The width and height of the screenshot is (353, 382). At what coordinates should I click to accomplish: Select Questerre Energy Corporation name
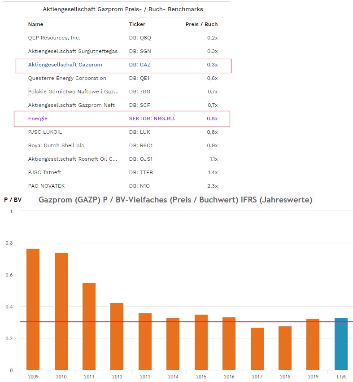(x=67, y=78)
